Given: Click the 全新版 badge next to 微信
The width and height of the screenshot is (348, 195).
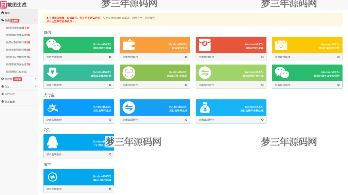Looking at the screenshot, I should 15,21.
